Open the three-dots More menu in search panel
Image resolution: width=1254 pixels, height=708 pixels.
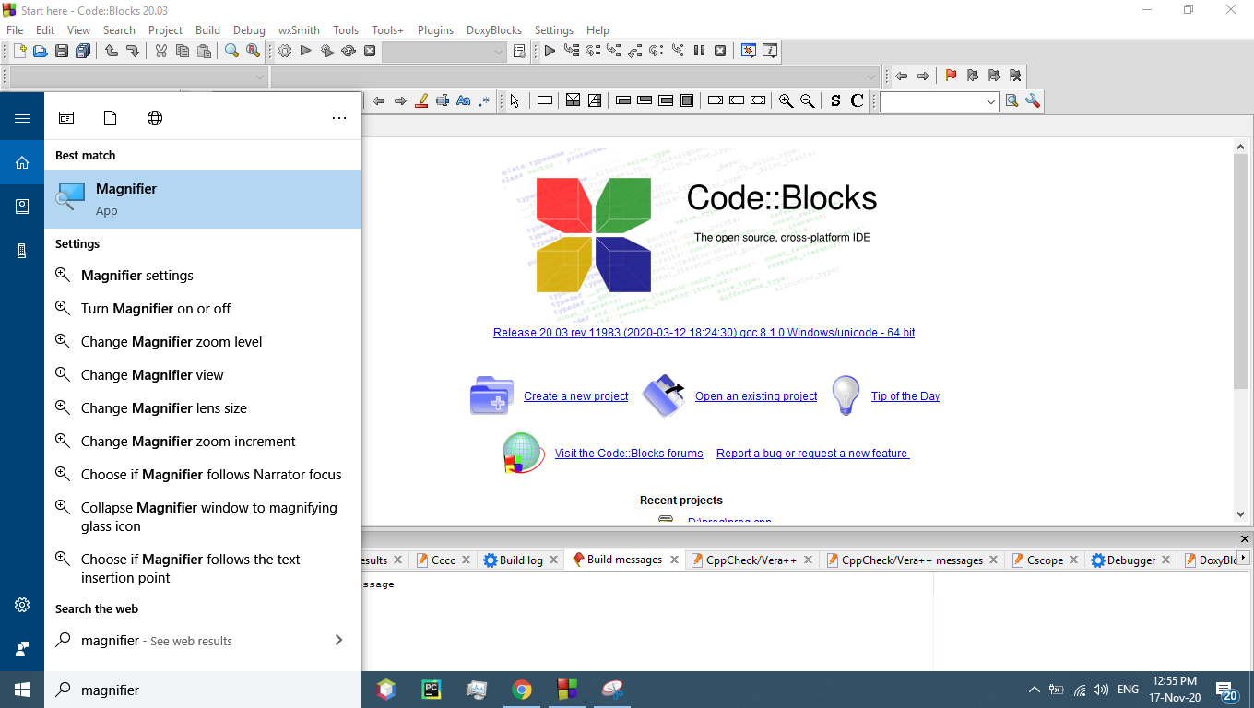pos(339,118)
